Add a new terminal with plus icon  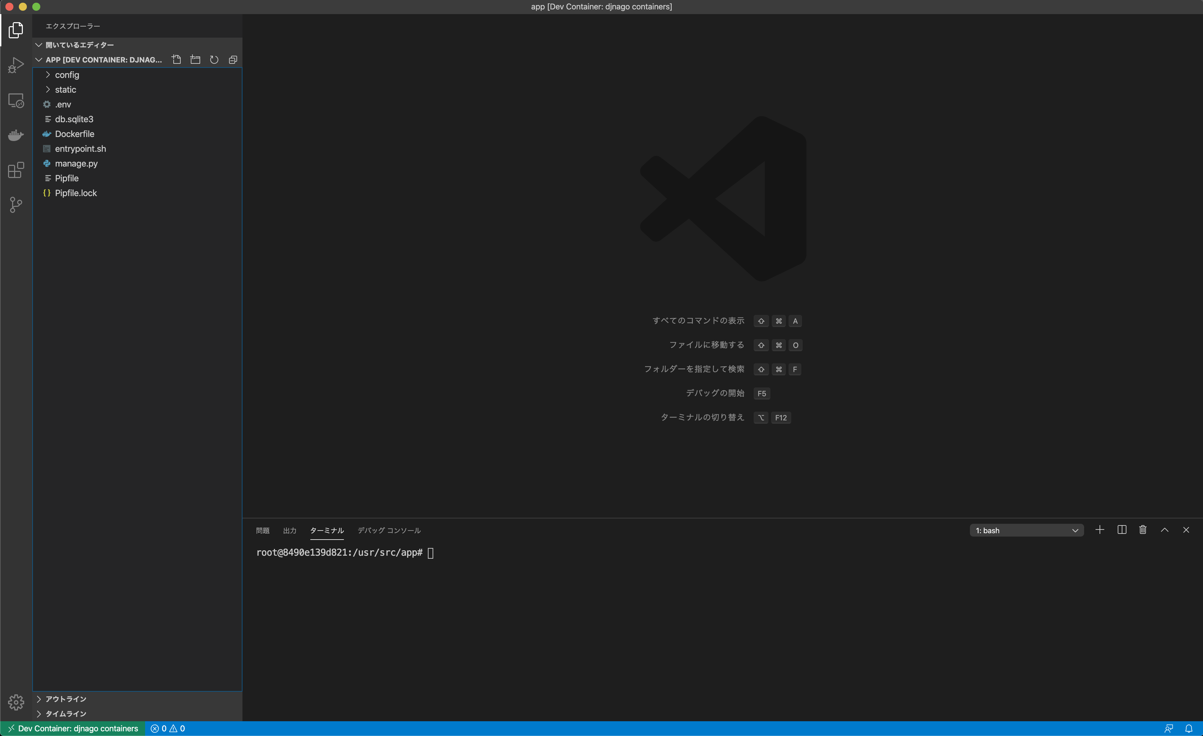(1100, 530)
